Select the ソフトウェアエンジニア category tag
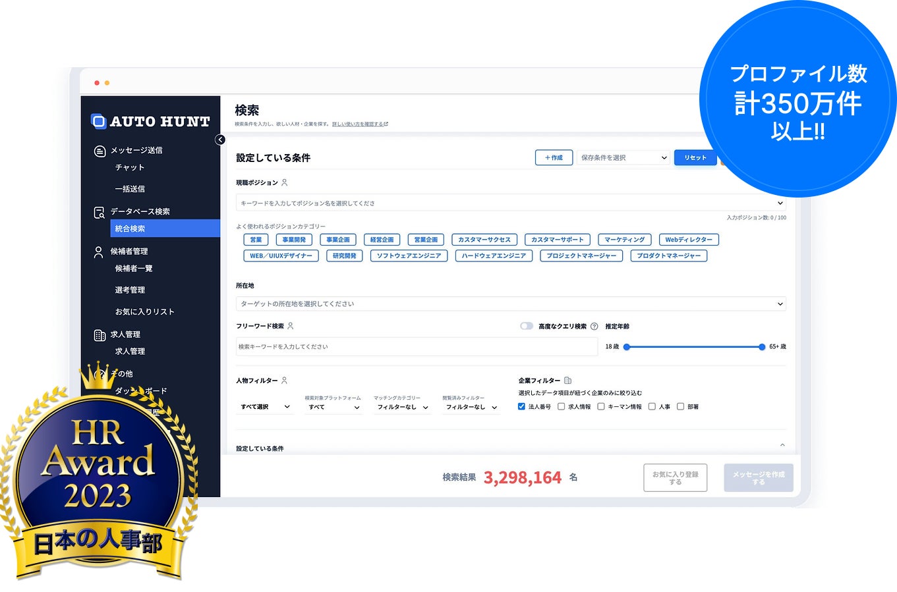 pyautogui.click(x=409, y=256)
